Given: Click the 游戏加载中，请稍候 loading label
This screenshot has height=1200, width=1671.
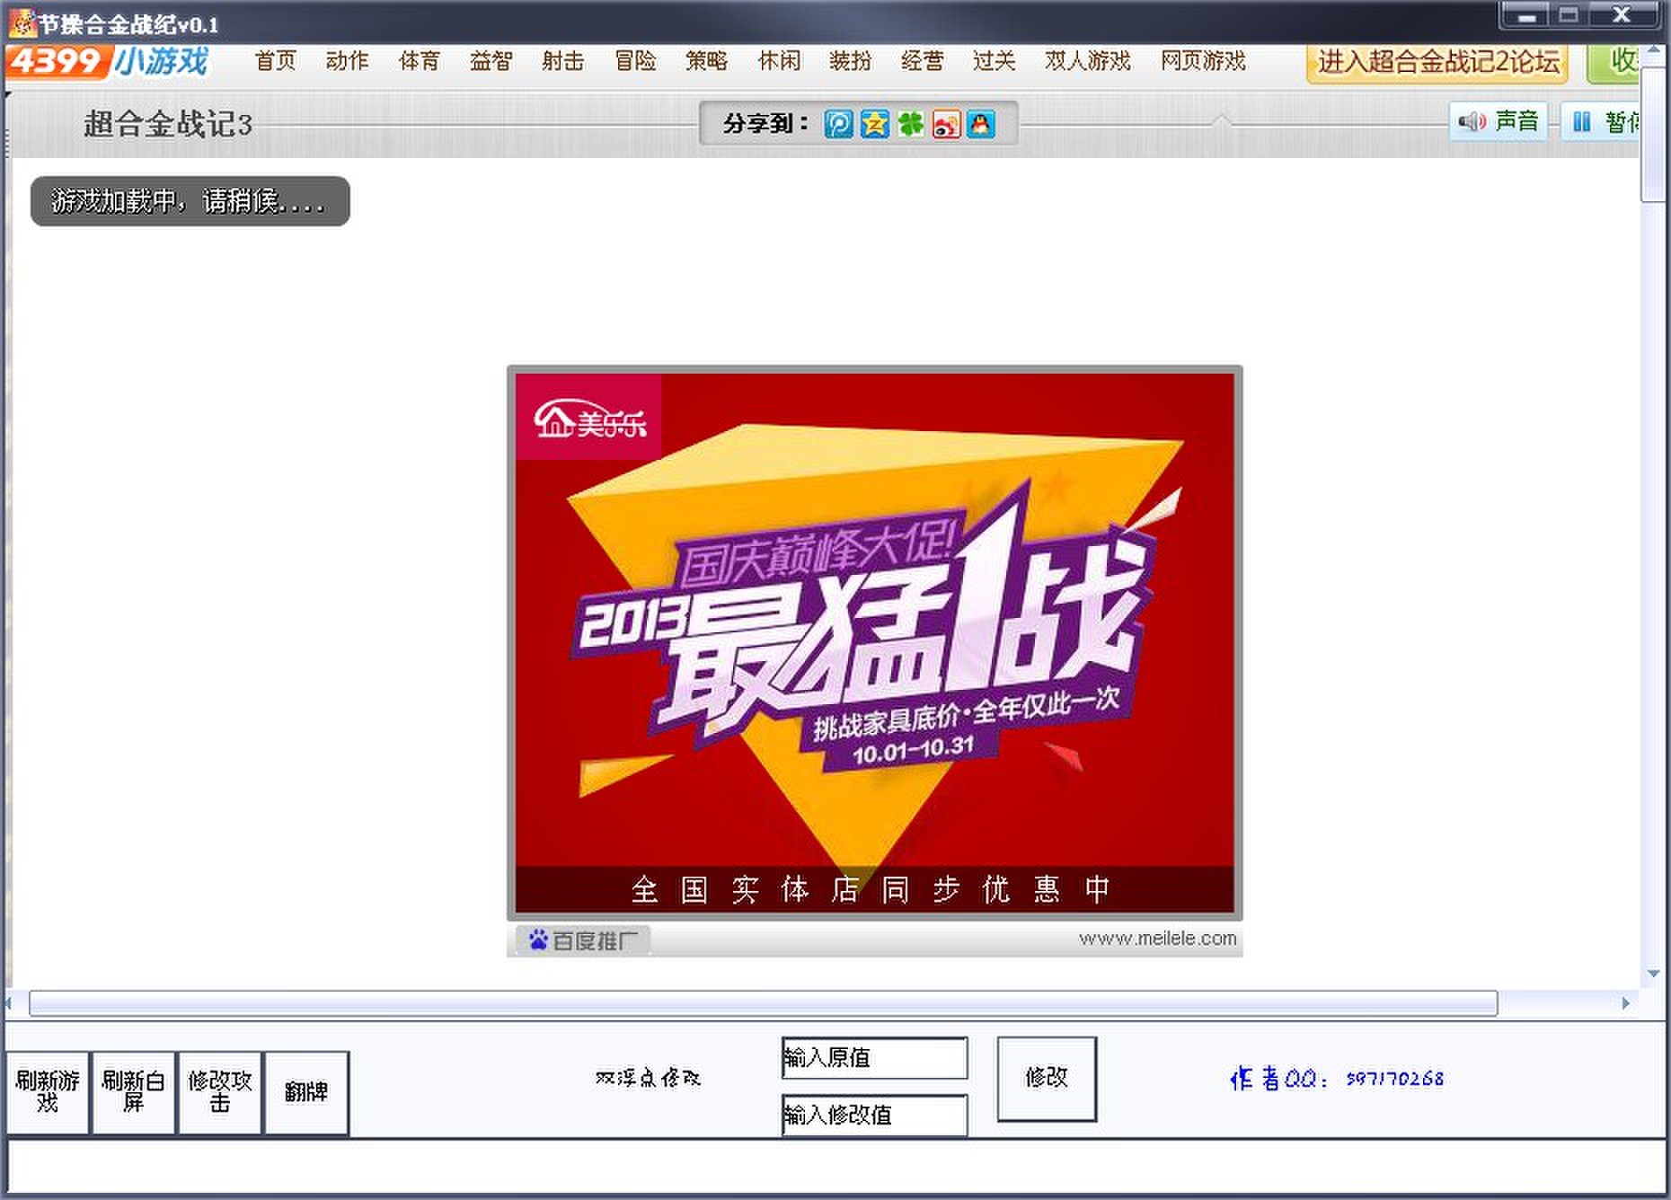Looking at the screenshot, I should (190, 201).
